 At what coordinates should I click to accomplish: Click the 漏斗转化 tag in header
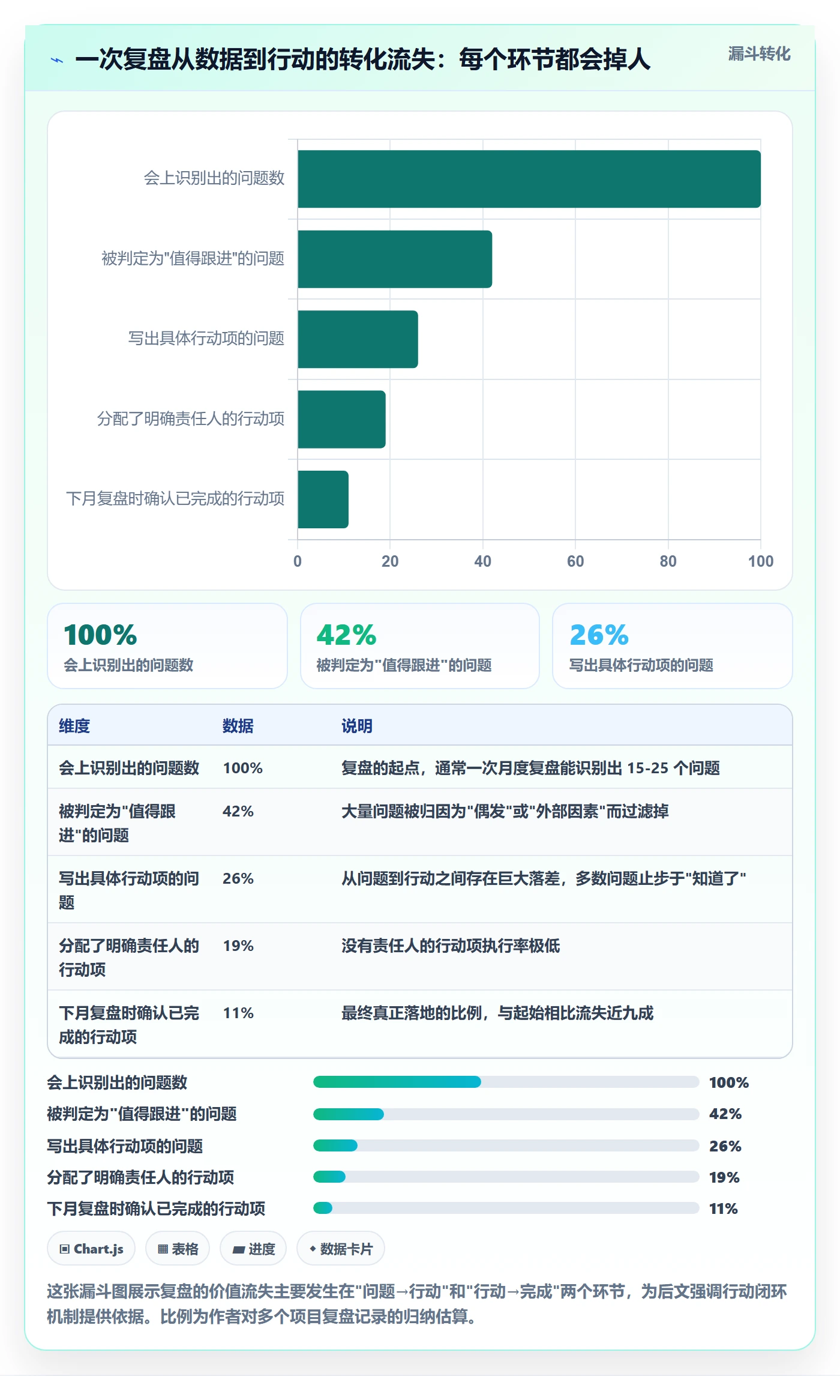click(x=759, y=54)
